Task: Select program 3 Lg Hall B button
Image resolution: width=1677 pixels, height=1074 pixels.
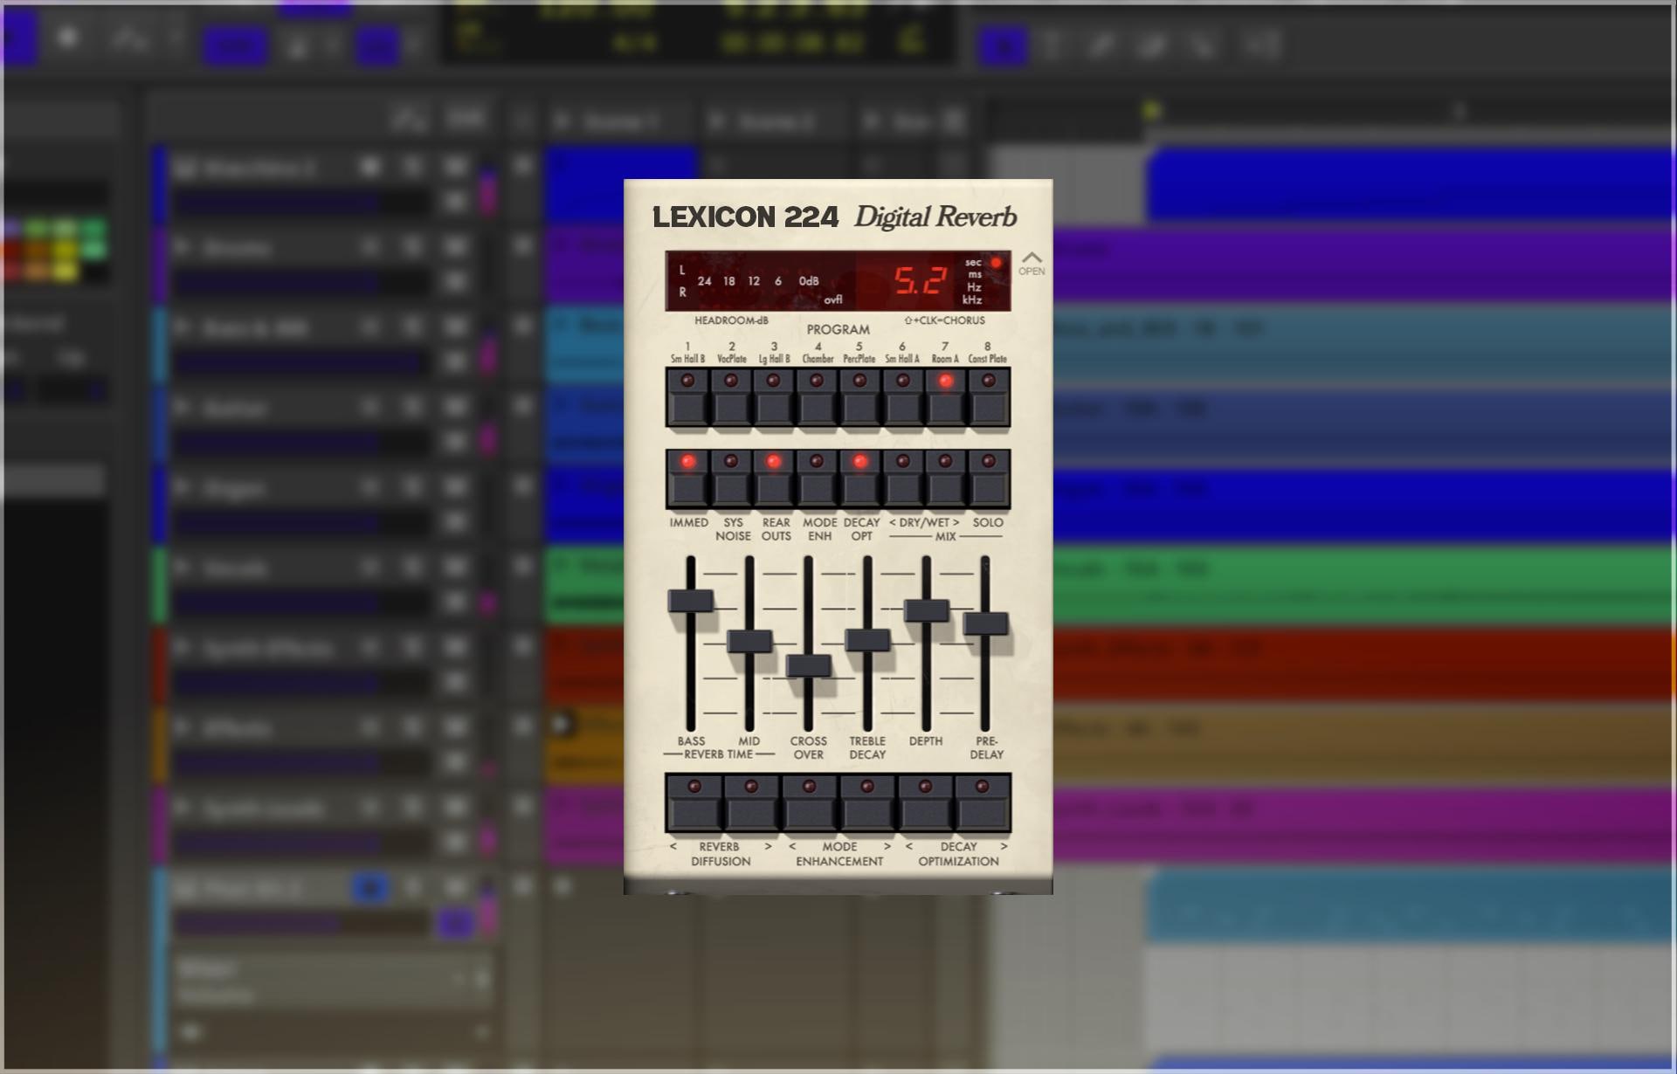Action: [774, 397]
